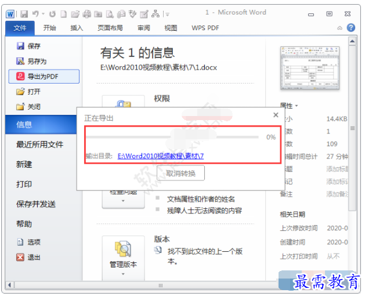Click the email attachment icon in toolbar
The height and width of the screenshot is (300, 365).
point(121,14)
